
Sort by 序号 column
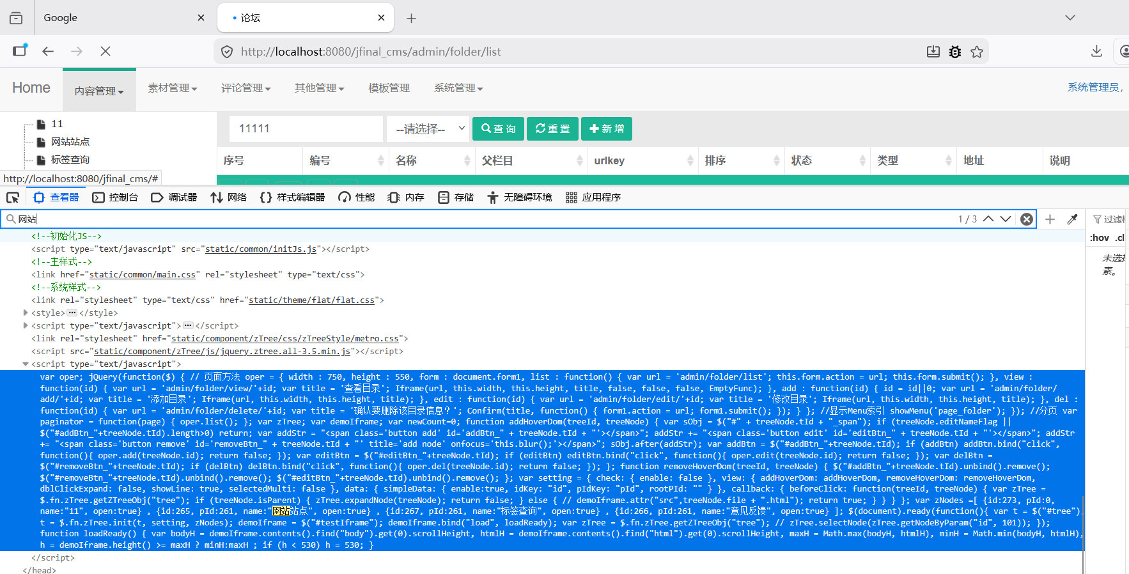(x=260, y=160)
